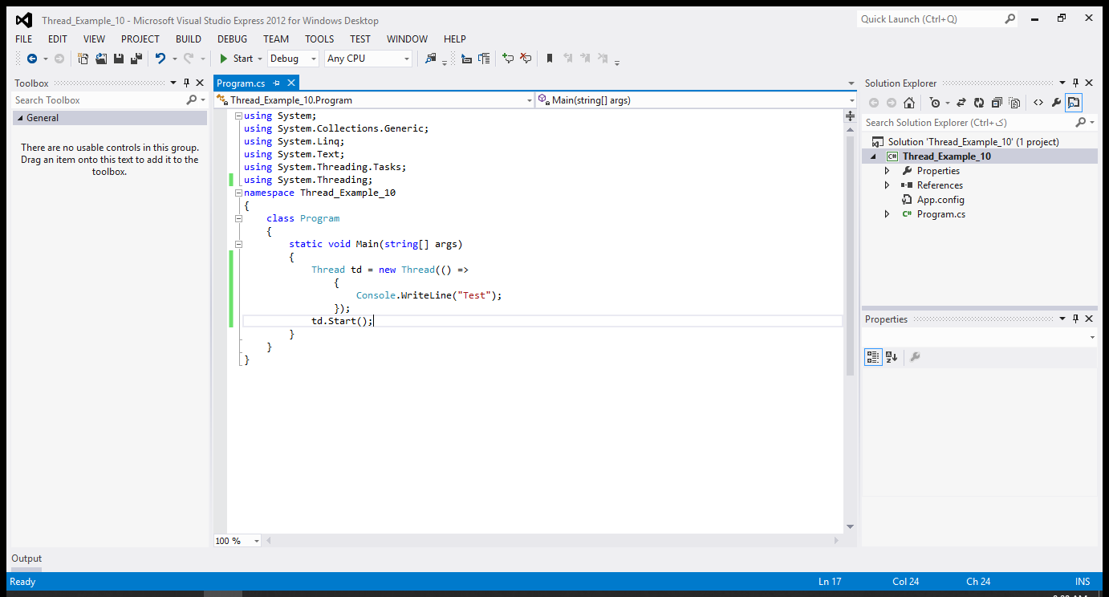Collapse the Main method code outline
This screenshot has height=597, width=1109.
[x=239, y=244]
